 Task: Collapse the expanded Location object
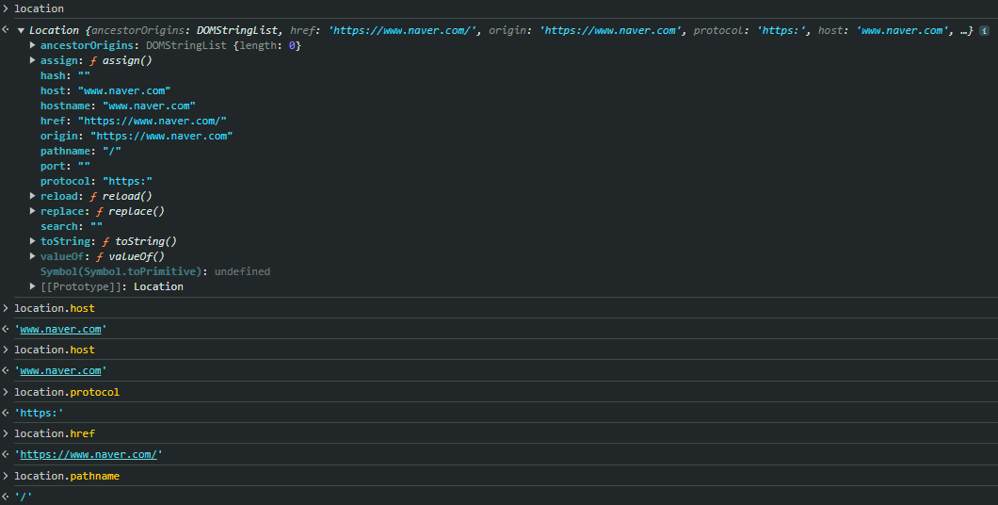(x=21, y=30)
